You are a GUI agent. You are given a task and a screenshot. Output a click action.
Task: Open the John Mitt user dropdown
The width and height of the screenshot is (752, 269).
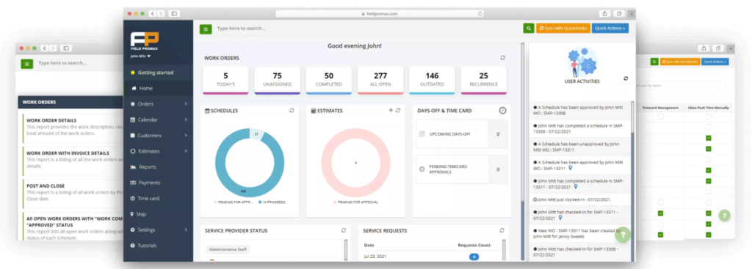click(140, 56)
